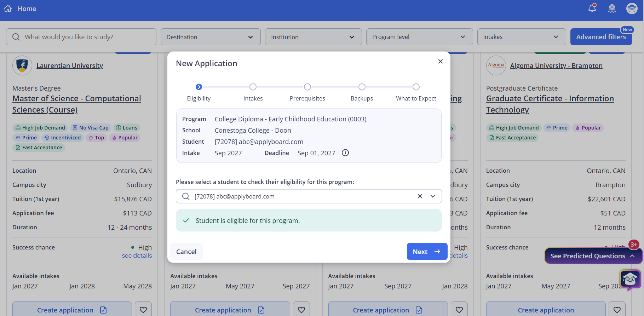The height and width of the screenshot is (316, 644).
Task: Click Fast Acceptance tag on Laurentian card
Action: point(39,148)
